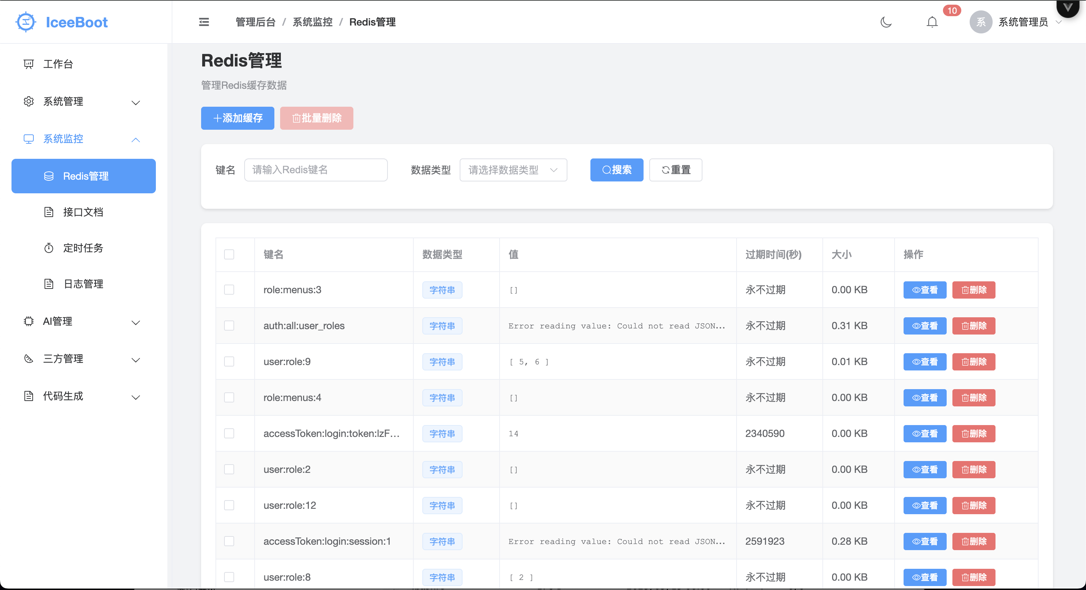Click the Redis管理 database icon
Image resolution: width=1086 pixels, height=590 pixels.
point(49,176)
